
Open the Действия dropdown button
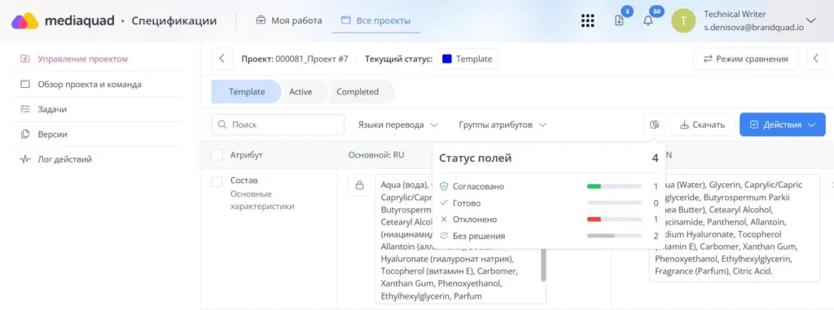click(782, 125)
